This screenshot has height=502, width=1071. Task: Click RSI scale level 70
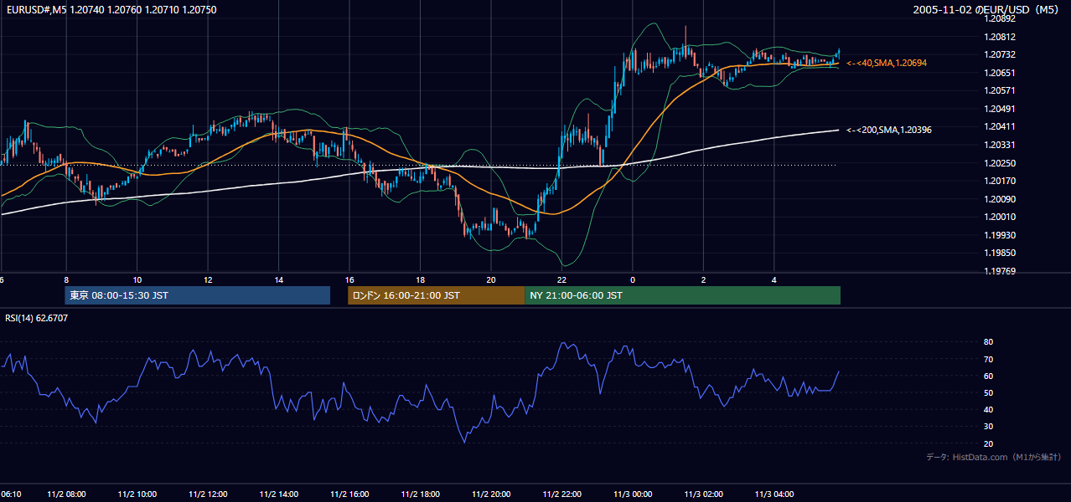(x=988, y=359)
